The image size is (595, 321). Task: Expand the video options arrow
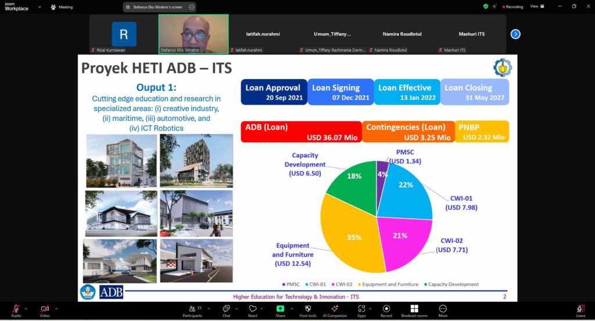pyautogui.click(x=56, y=307)
